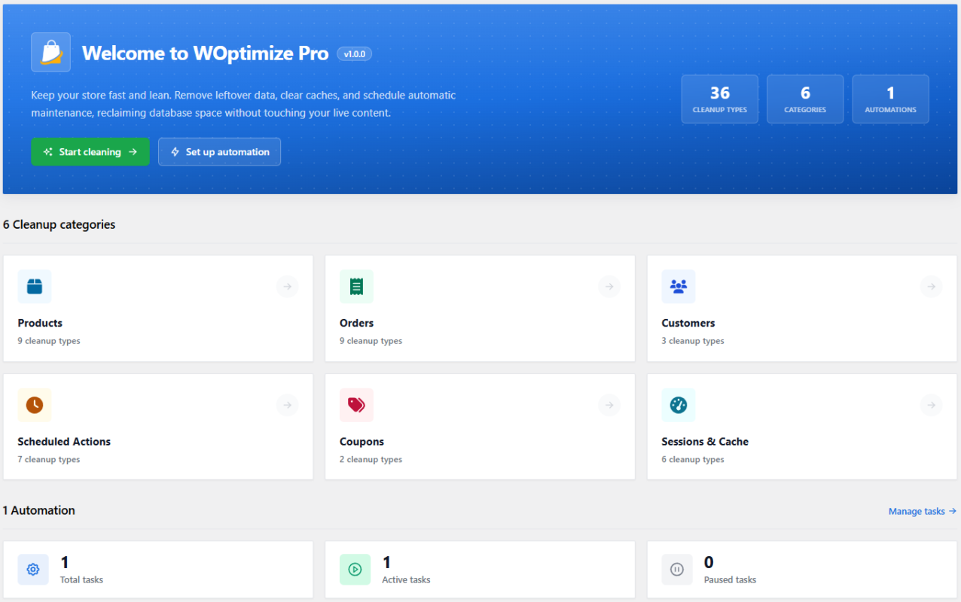Select the Coupons tag icon
This screenshot has height=602, width=961.
point(356,405)
